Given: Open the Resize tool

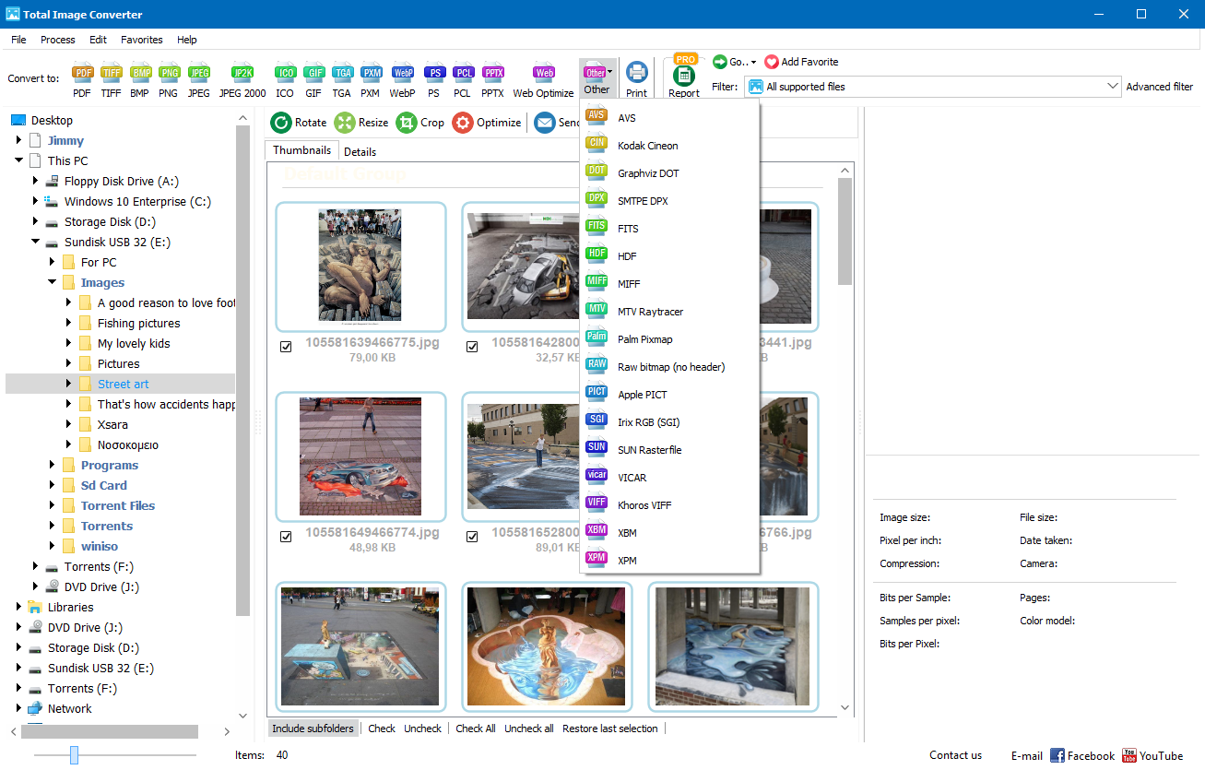Looking at the screenshot, I should 361,123.
